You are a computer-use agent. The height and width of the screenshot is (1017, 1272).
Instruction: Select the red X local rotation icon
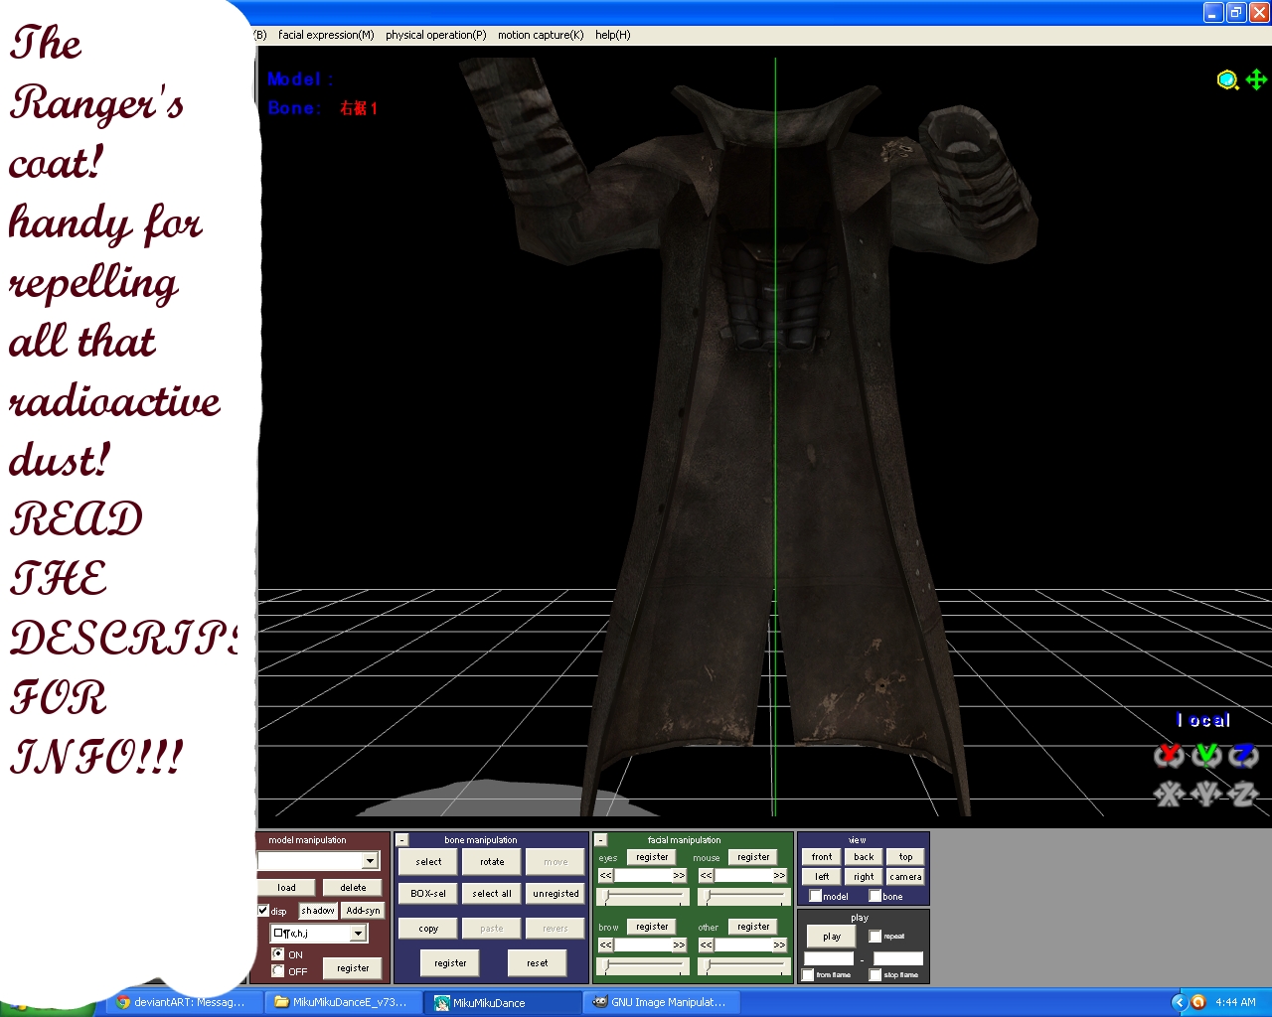pyautogui.click(x=1170, y=755)
